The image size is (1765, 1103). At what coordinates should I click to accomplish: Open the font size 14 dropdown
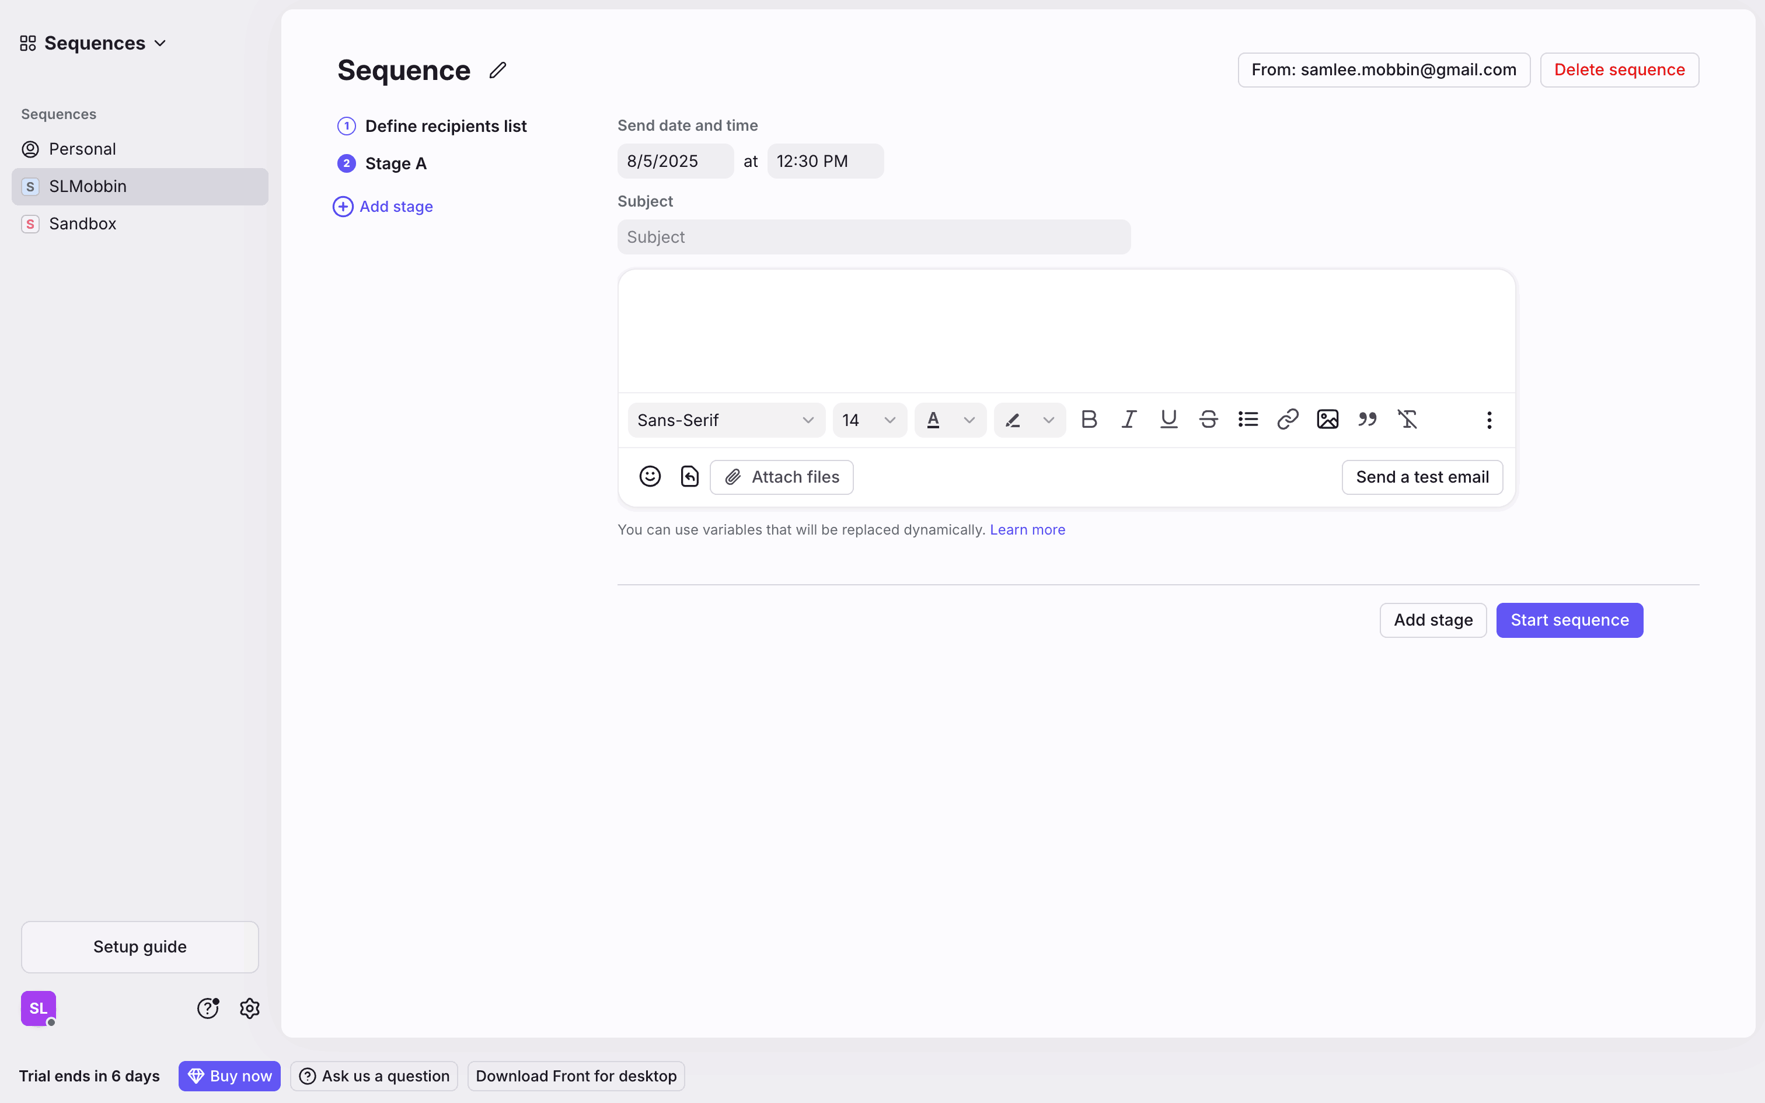pyautogui.click(x=868, y=420)
